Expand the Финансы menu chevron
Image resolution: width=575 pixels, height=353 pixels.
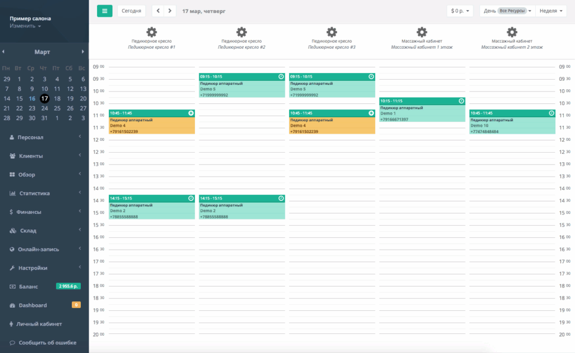pos(80,211)
